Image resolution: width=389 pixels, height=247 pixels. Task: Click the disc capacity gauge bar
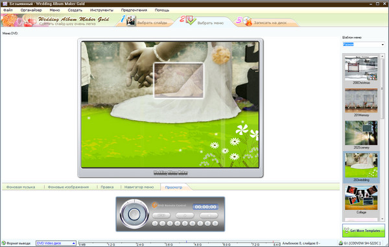click(179, 243)
